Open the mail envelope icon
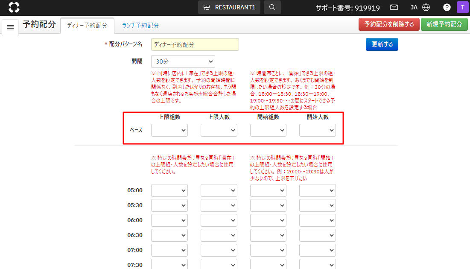 (x=394, y=7)
